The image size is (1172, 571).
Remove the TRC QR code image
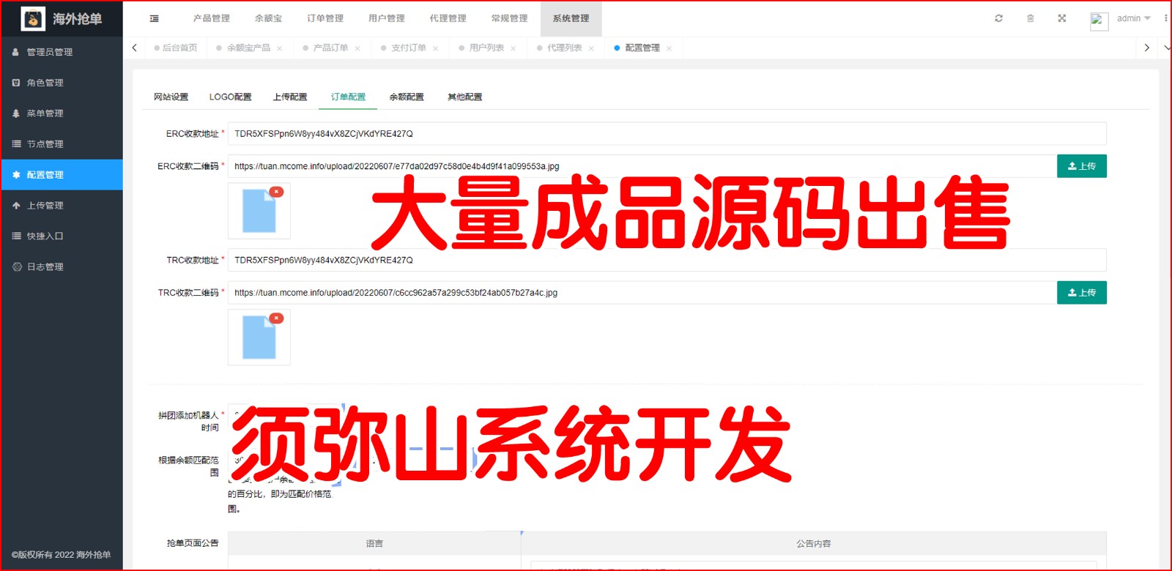tap(276, 318)
